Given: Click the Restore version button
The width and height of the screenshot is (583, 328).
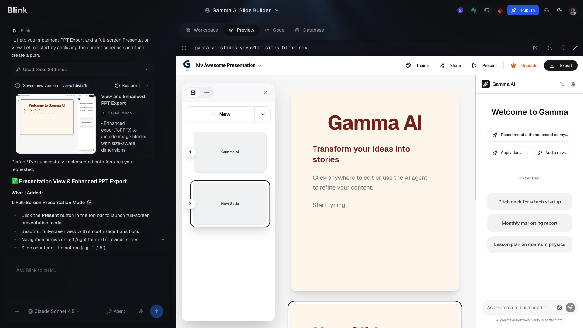Looking at the screenshot, I should click(125, 85).
